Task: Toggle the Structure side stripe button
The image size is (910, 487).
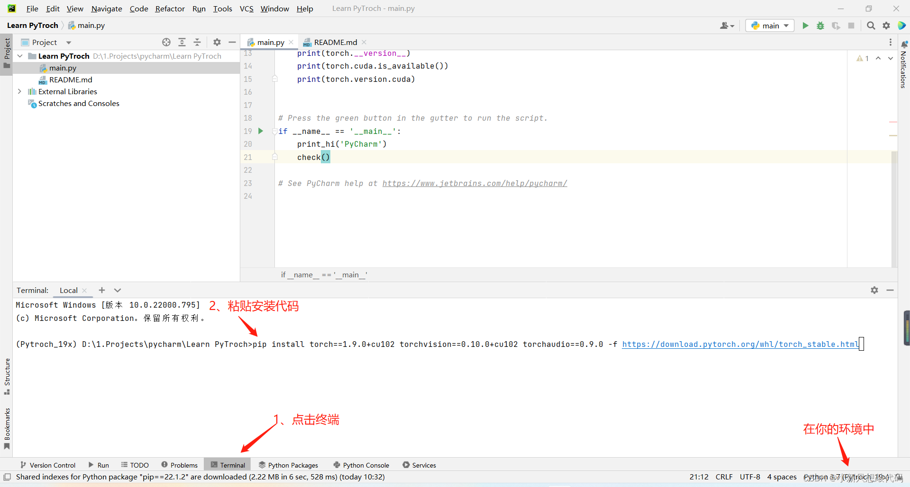Action: coord(7,376)
